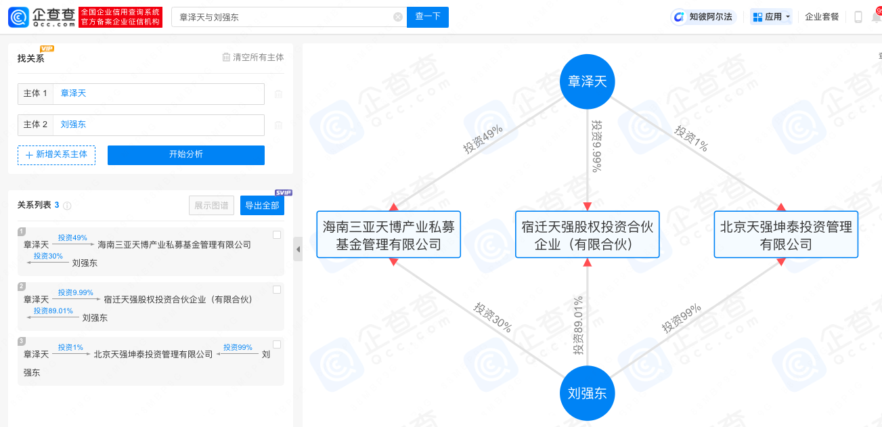Tick checkbox for 宿迁天强股权投资 relation row
This screenshot has width=882, height=427.
(276, 290)
